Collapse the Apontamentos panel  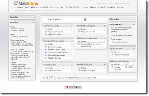[x=133, y=24]
